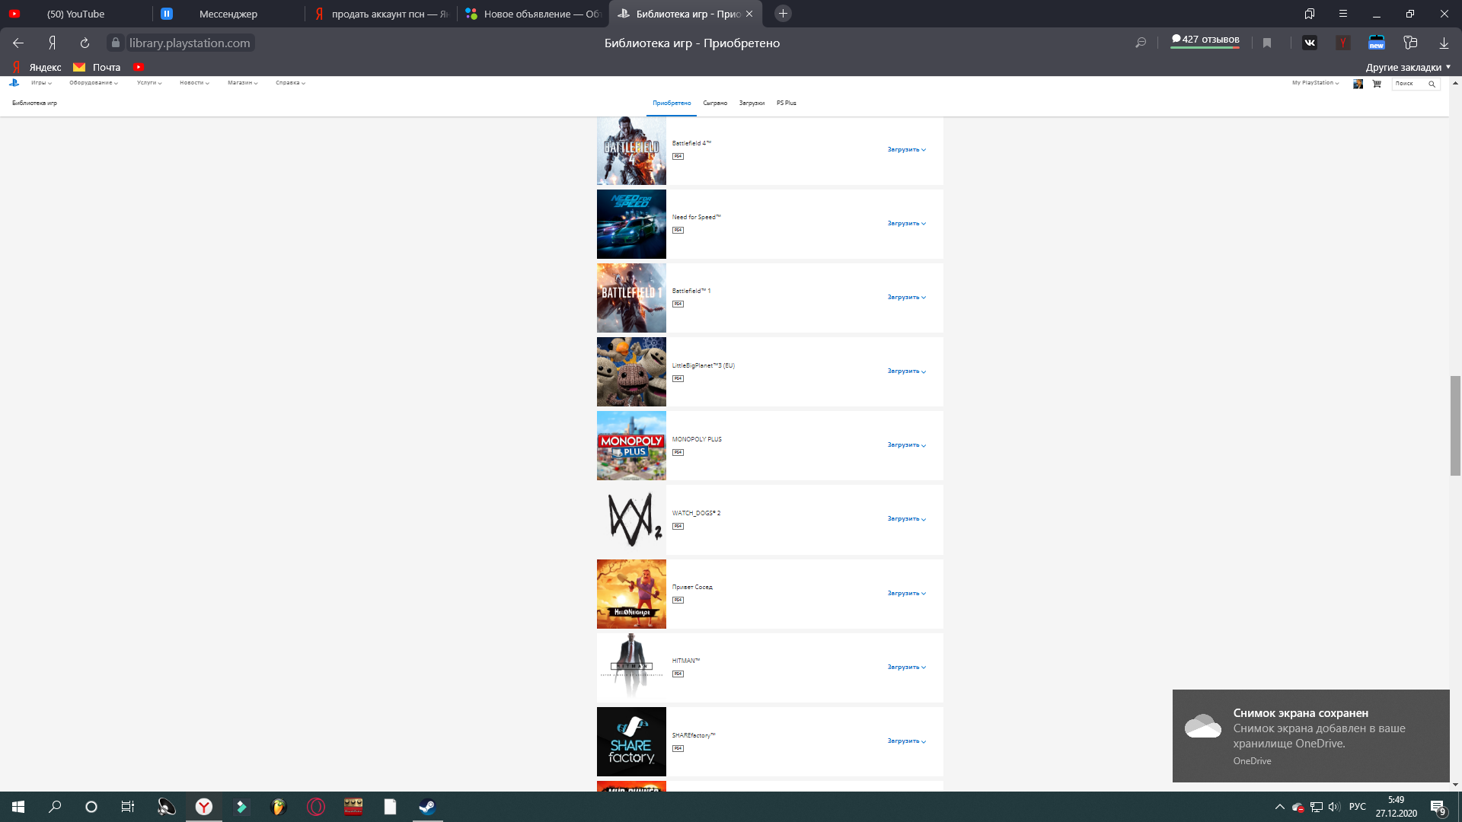Click the Библиотека игр heading link
1462x822 pixels.
[x=34, y=103]
